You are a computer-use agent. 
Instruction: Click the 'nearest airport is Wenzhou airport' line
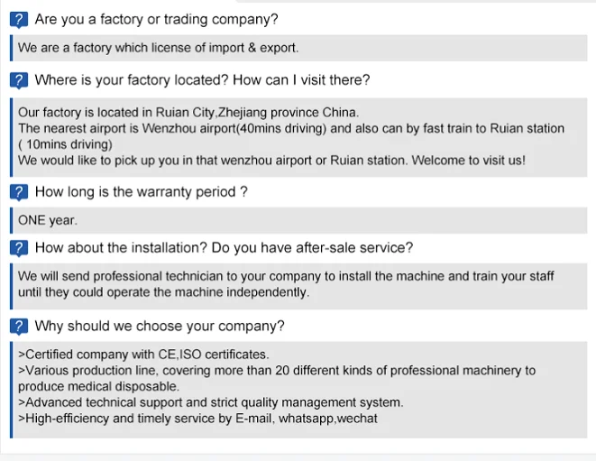(x=290, y=128)
